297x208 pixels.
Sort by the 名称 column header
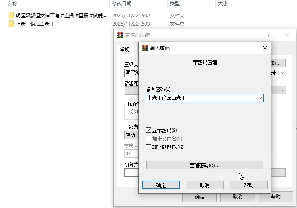pyautogui.click(x=12, y=4)
